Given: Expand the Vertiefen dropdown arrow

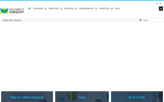Looking at the screenshot, I should (76, 9).
